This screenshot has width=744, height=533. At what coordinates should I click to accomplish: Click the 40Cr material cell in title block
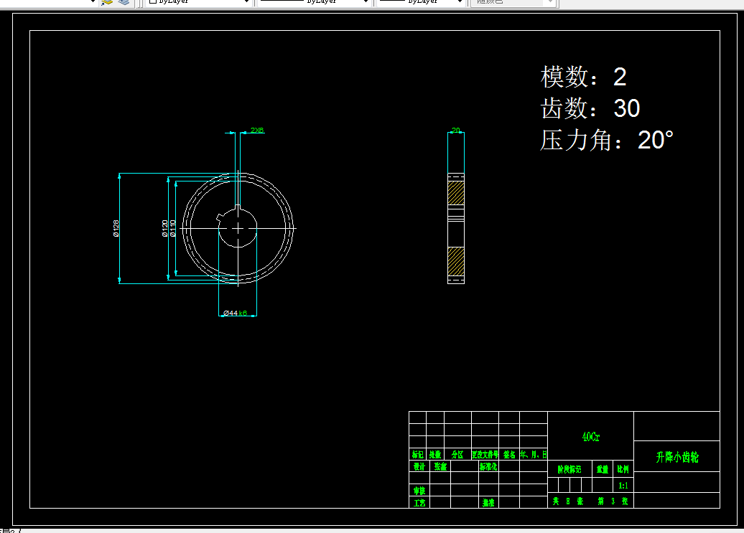(591, 436)
